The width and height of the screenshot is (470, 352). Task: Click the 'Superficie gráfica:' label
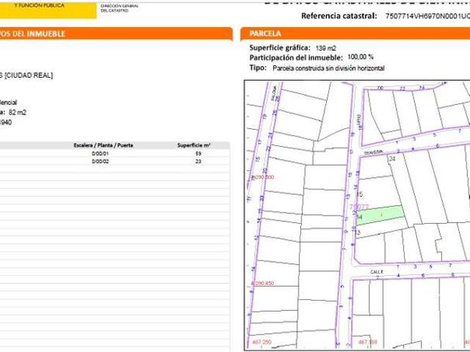(x=280, y=48)
